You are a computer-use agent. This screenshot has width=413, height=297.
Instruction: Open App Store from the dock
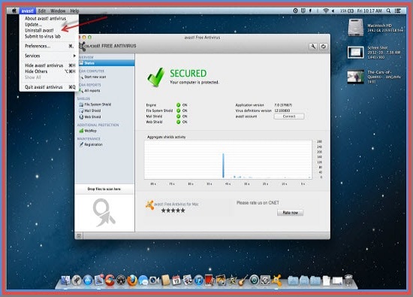click(88, 280)
